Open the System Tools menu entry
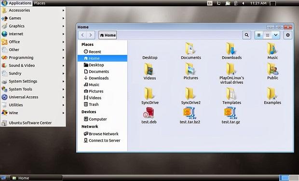This screenshot has width=299, height=181. click(33, 89)
